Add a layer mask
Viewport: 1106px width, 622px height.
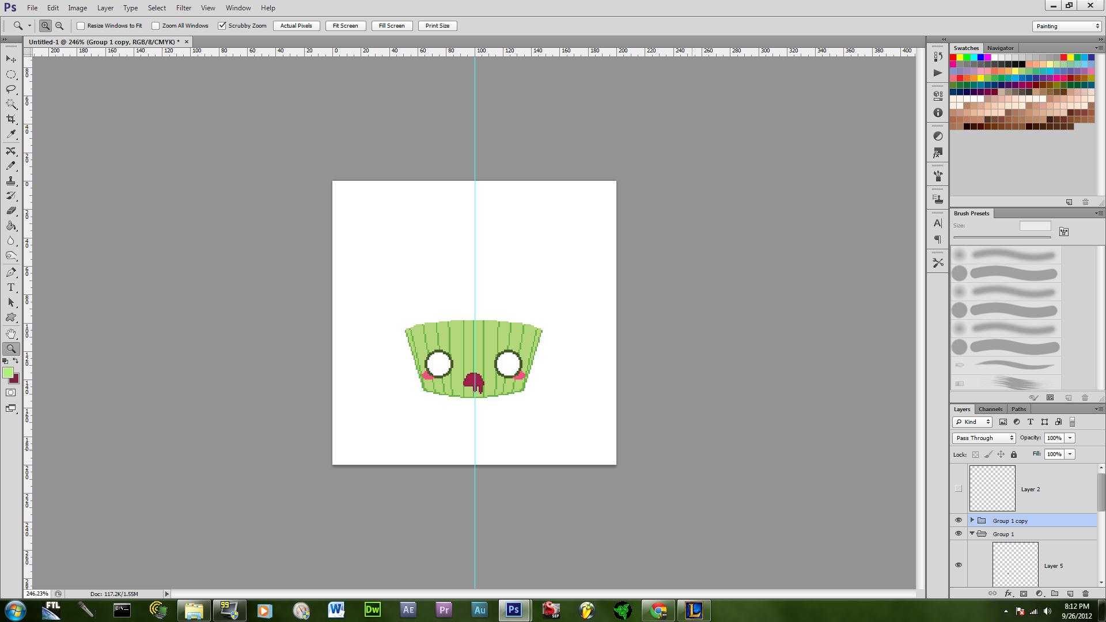(1024, 593)
